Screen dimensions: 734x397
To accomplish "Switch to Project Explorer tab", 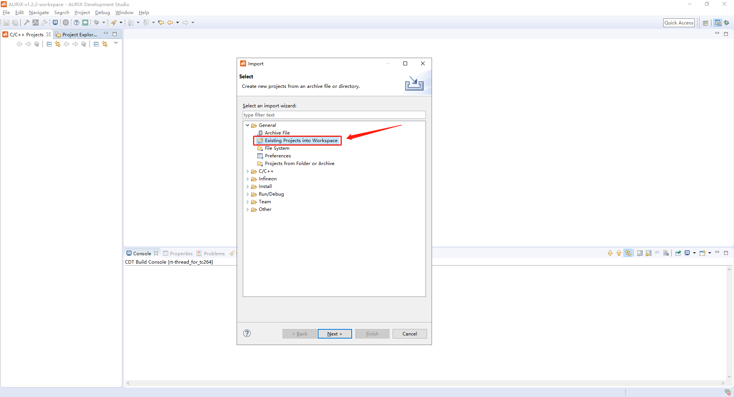I will 76,34.
